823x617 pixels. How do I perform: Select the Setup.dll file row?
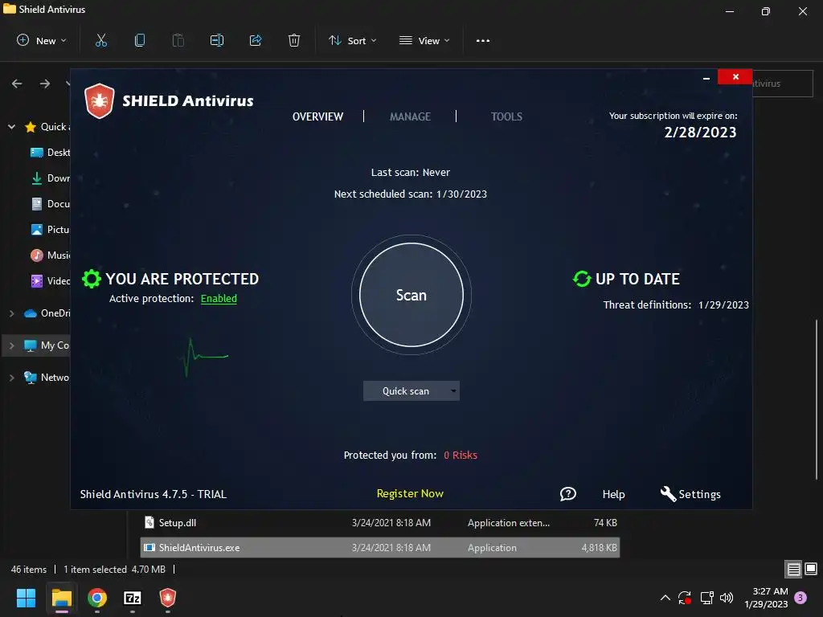click(380, 522)
